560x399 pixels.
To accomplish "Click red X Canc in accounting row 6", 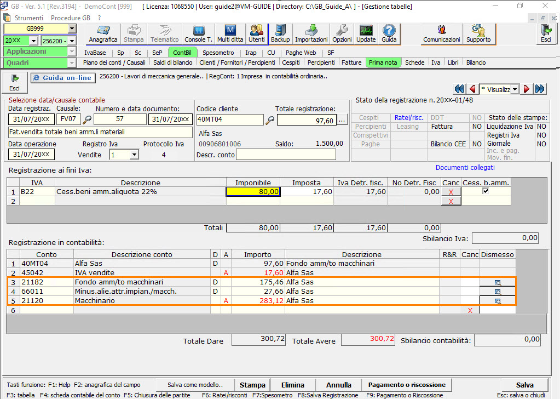I will 469,310.
